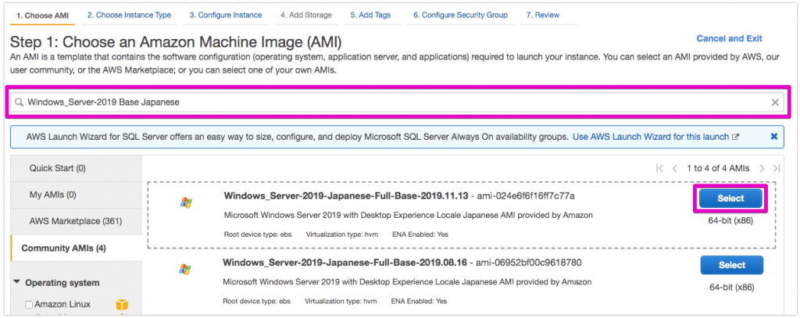Click the Windows logo of 2019.11.13 AMI
Image resolution: width=800 pixels, height=318 pixels.
(x=184, y=203)
